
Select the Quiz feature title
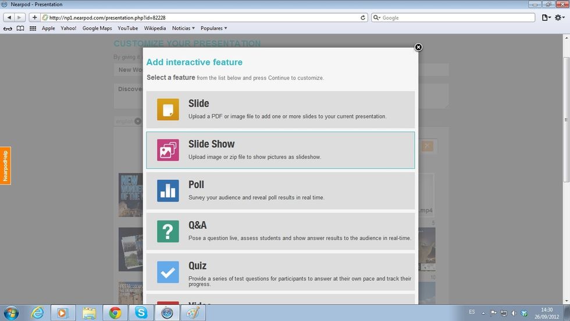[197, 266]
